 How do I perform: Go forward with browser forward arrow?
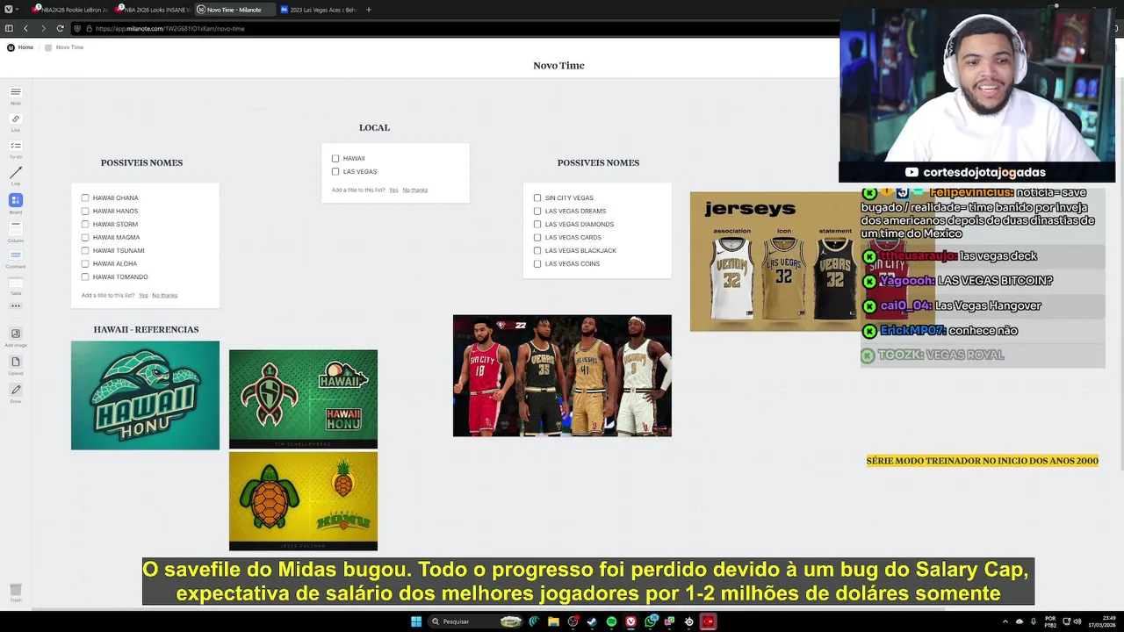coord(43,28)
